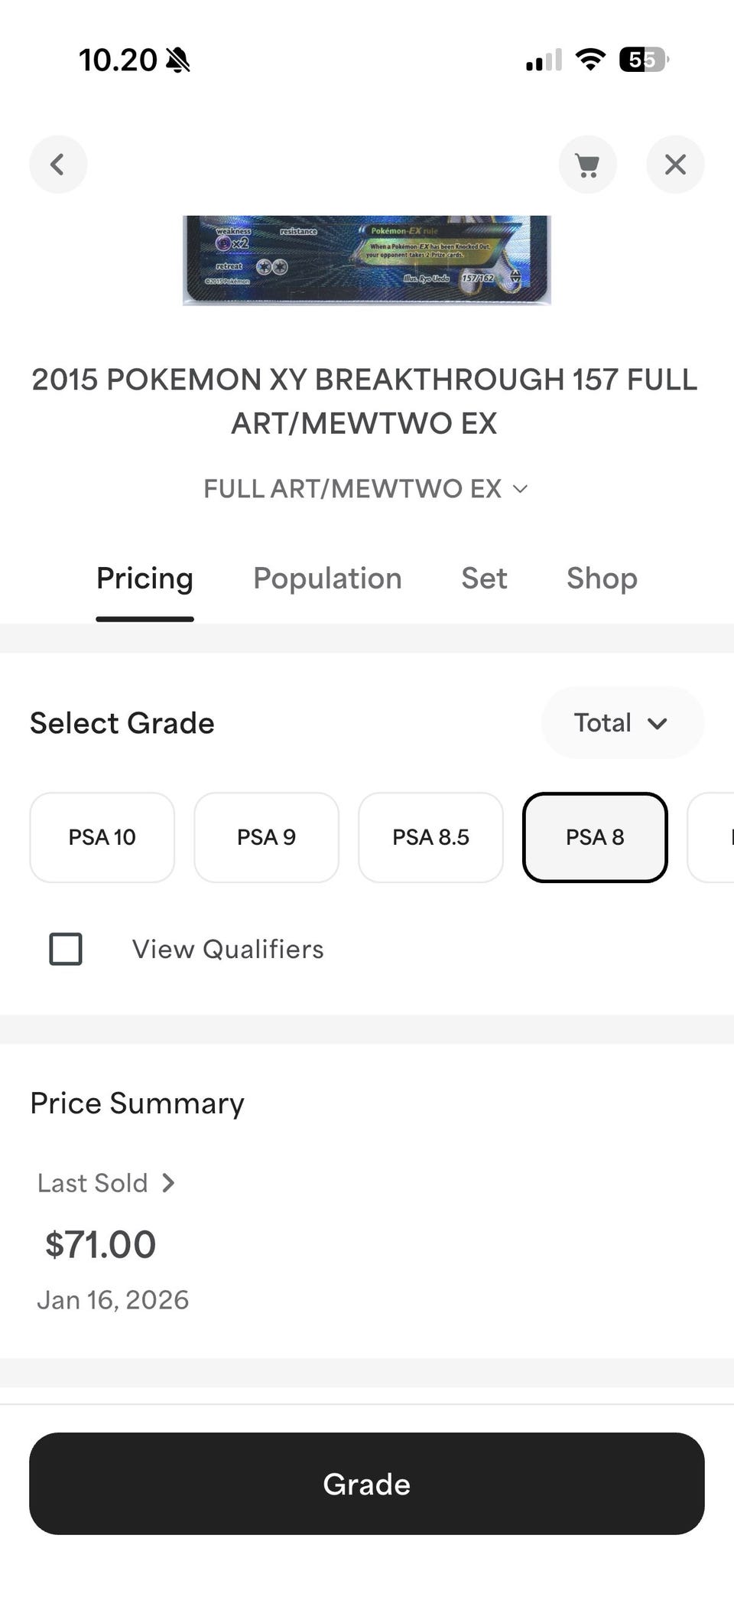Go to the Shop tab
This screenshot has width=734, height=1597.
click(602, 579)
